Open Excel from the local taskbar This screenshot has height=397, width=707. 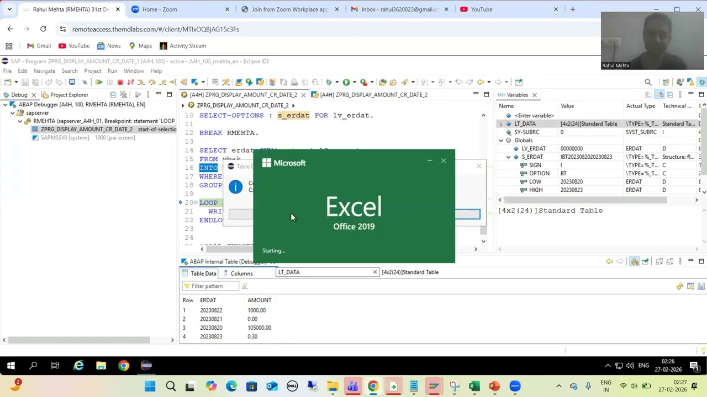pos(474,387)
